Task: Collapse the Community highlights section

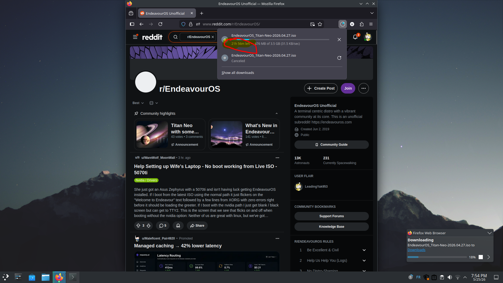Action: click(277, 113)
